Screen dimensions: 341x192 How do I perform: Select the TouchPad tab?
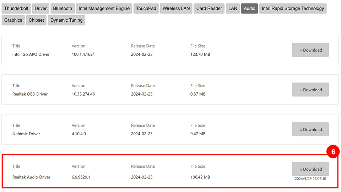[146, 9]
